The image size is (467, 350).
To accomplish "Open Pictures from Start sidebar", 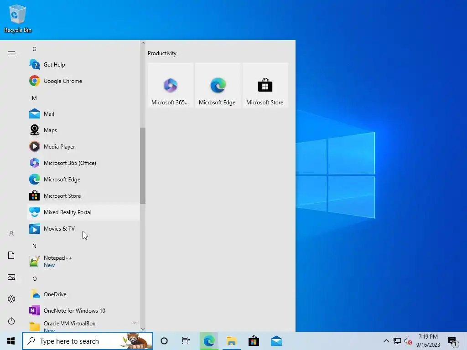I will [x=11, y=277].
